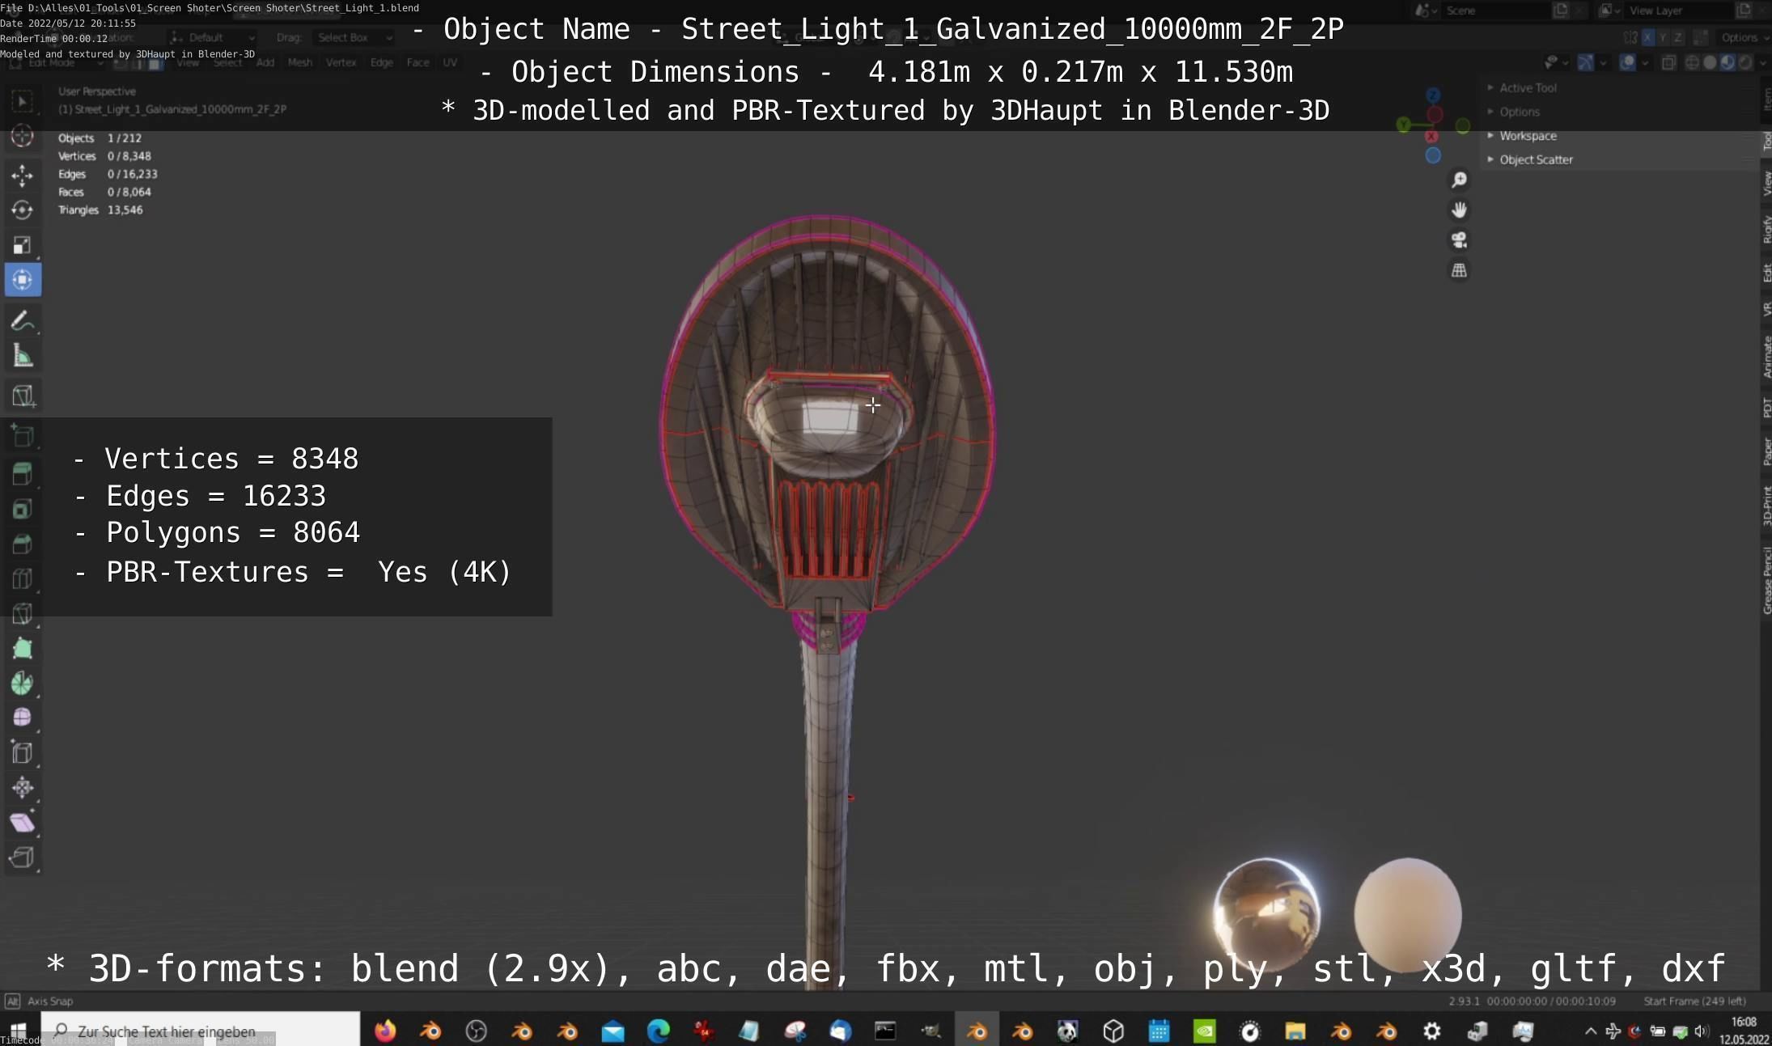Choose the Measure ruler tool
Image resolution: width=1772 pixels, height=1046 pixels.
pyautogui.click(x=22, y=356)
